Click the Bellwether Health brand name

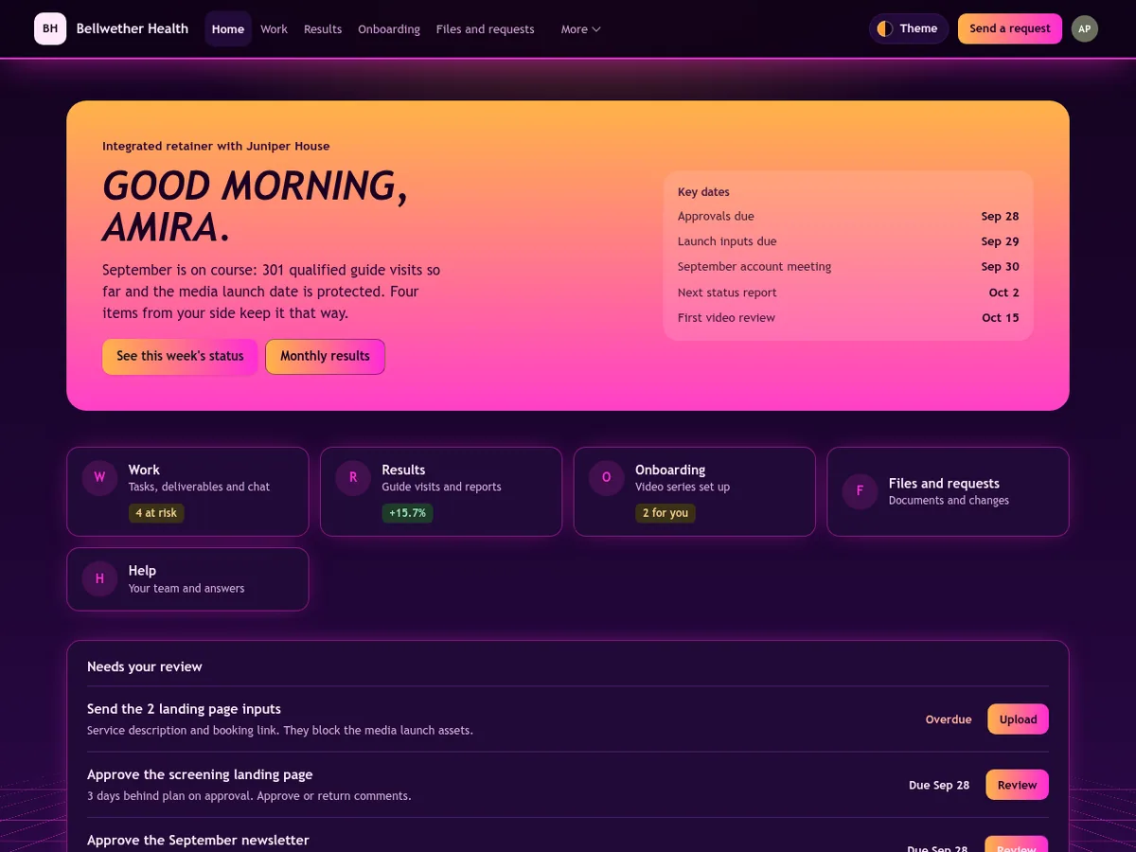point(133,28)
